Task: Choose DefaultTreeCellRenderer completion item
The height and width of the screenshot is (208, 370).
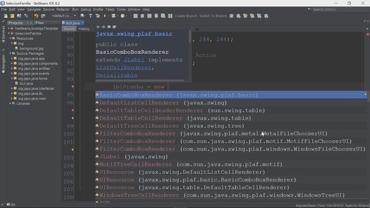Action: coord(231,126)
